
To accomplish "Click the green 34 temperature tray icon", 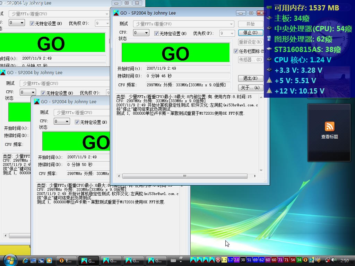I will 299,260.
